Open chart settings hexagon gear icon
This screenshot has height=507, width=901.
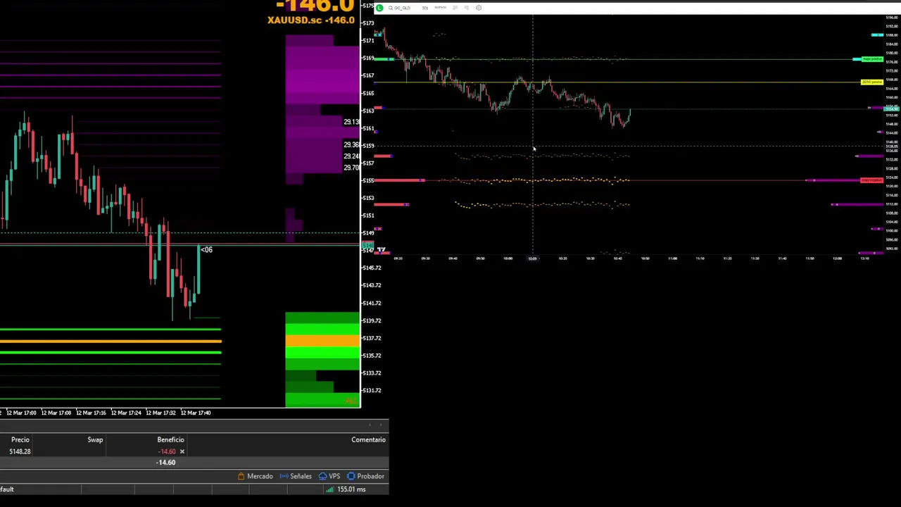pos(479,8)
